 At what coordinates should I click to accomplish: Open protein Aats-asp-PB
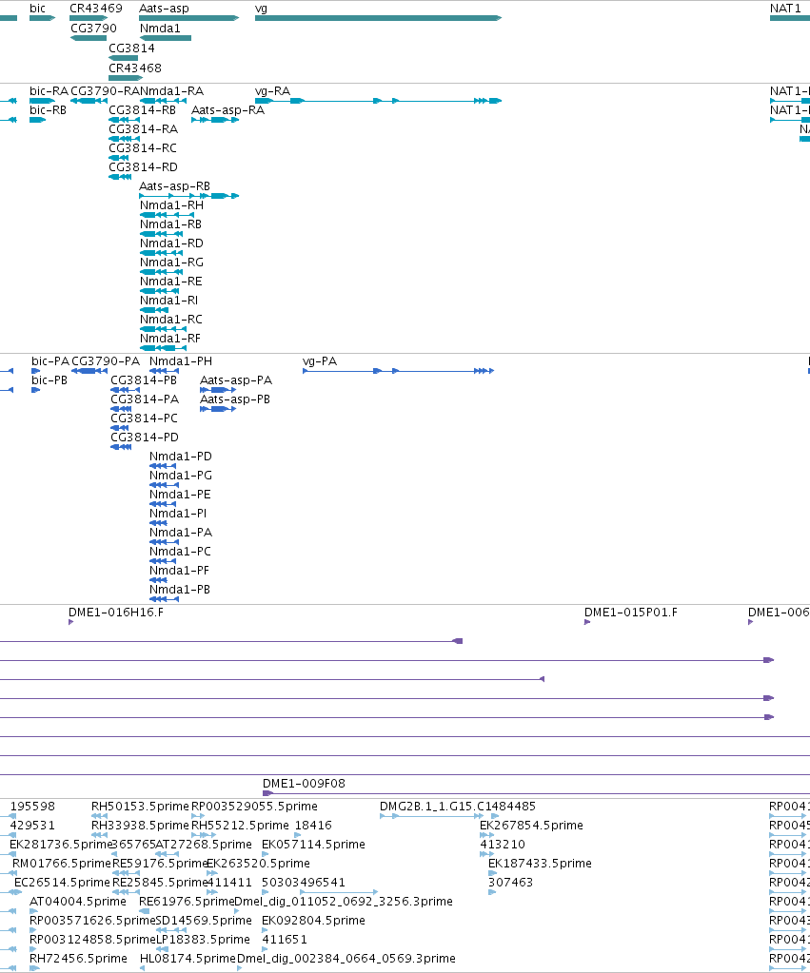click(x=235, y=399)
